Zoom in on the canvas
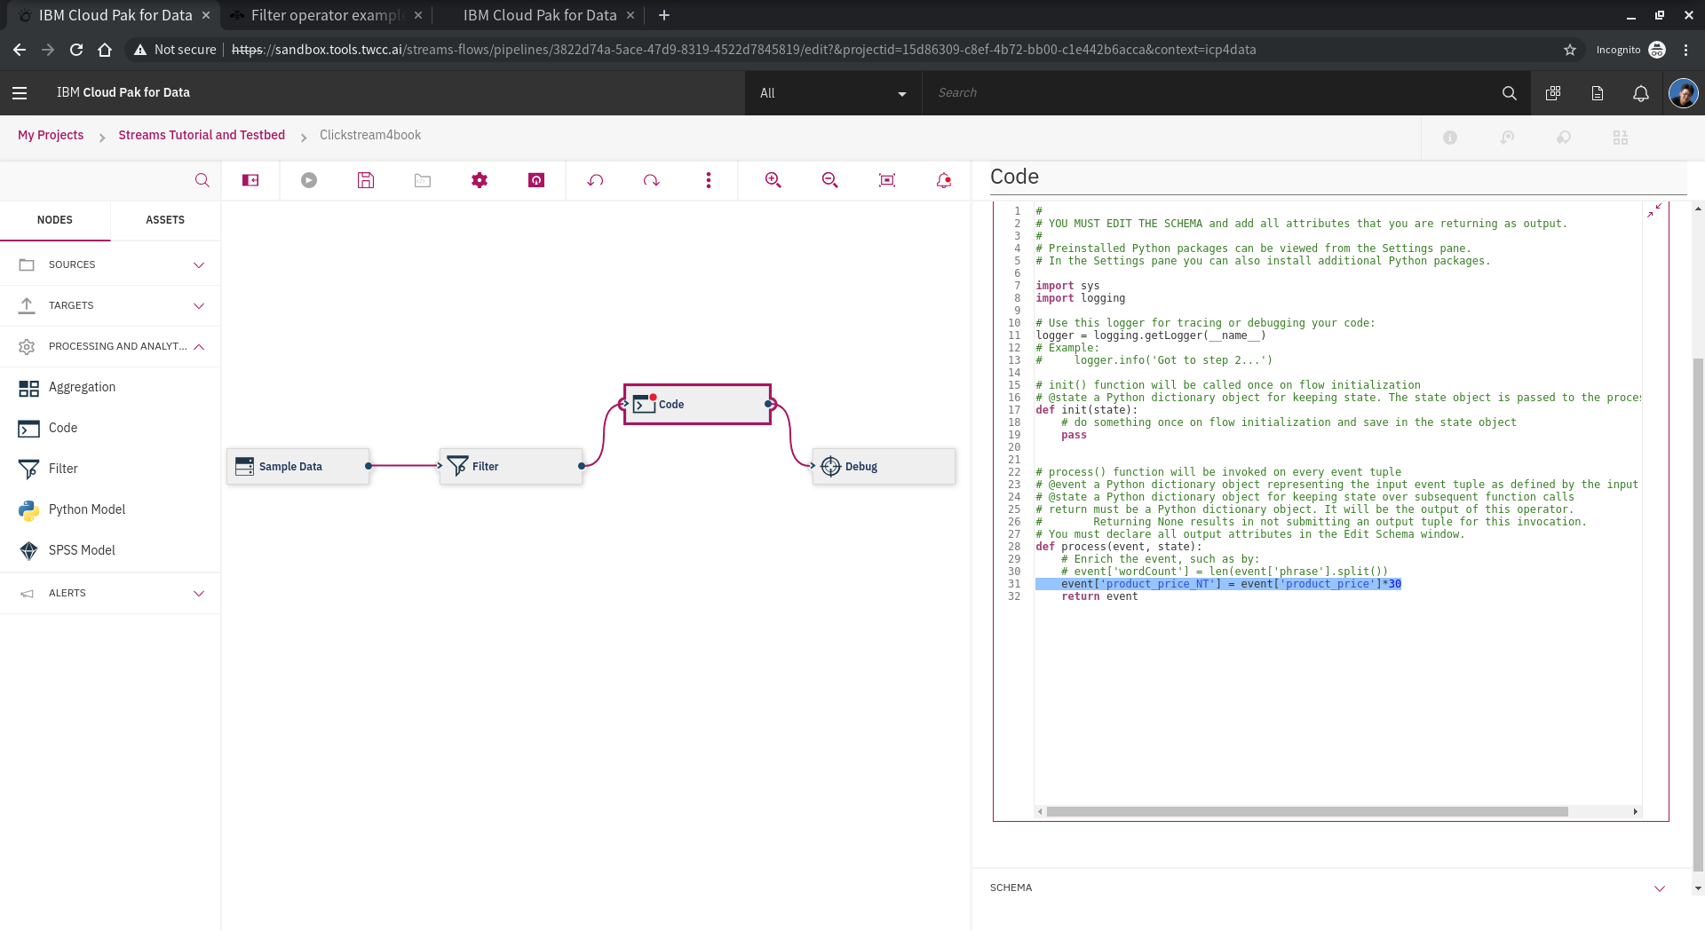Viewport: 1705px width, 931px height. (x=773, y=180)
